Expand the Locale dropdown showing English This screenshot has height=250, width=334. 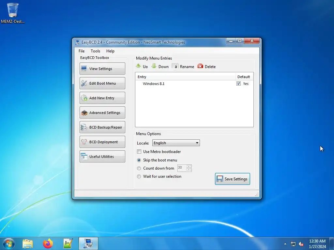pos(176,143)
